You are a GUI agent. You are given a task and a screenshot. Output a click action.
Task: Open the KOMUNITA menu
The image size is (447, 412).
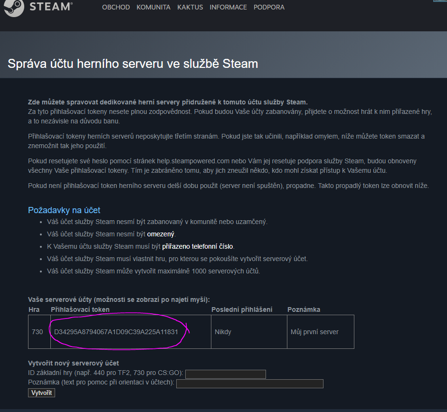tap(153, 7)
